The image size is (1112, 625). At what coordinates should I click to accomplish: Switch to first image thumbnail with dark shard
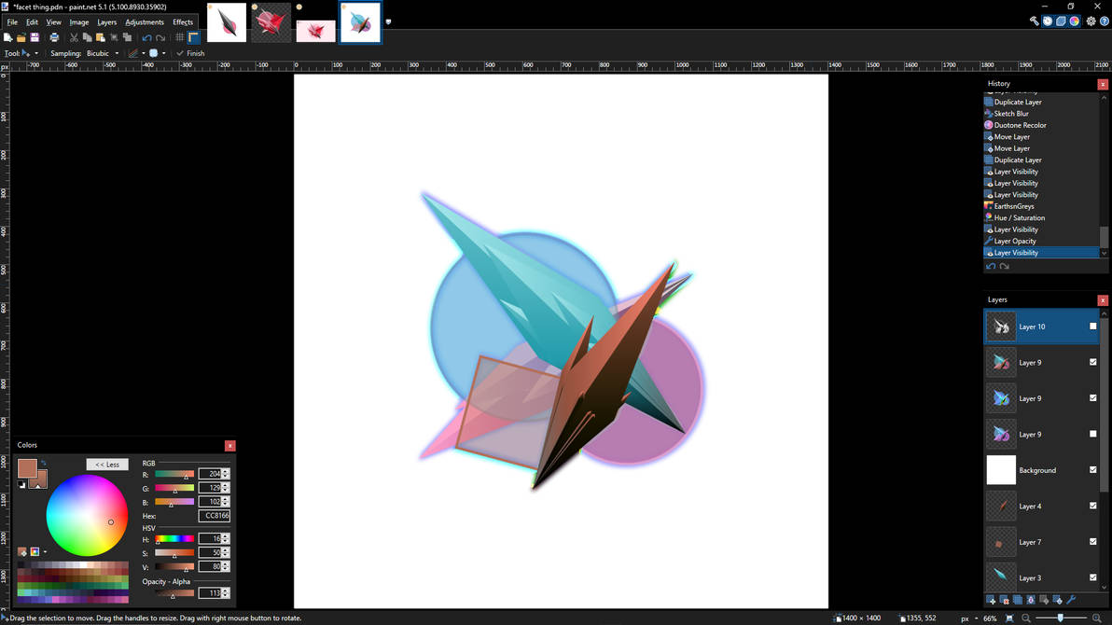pos(227,22)
